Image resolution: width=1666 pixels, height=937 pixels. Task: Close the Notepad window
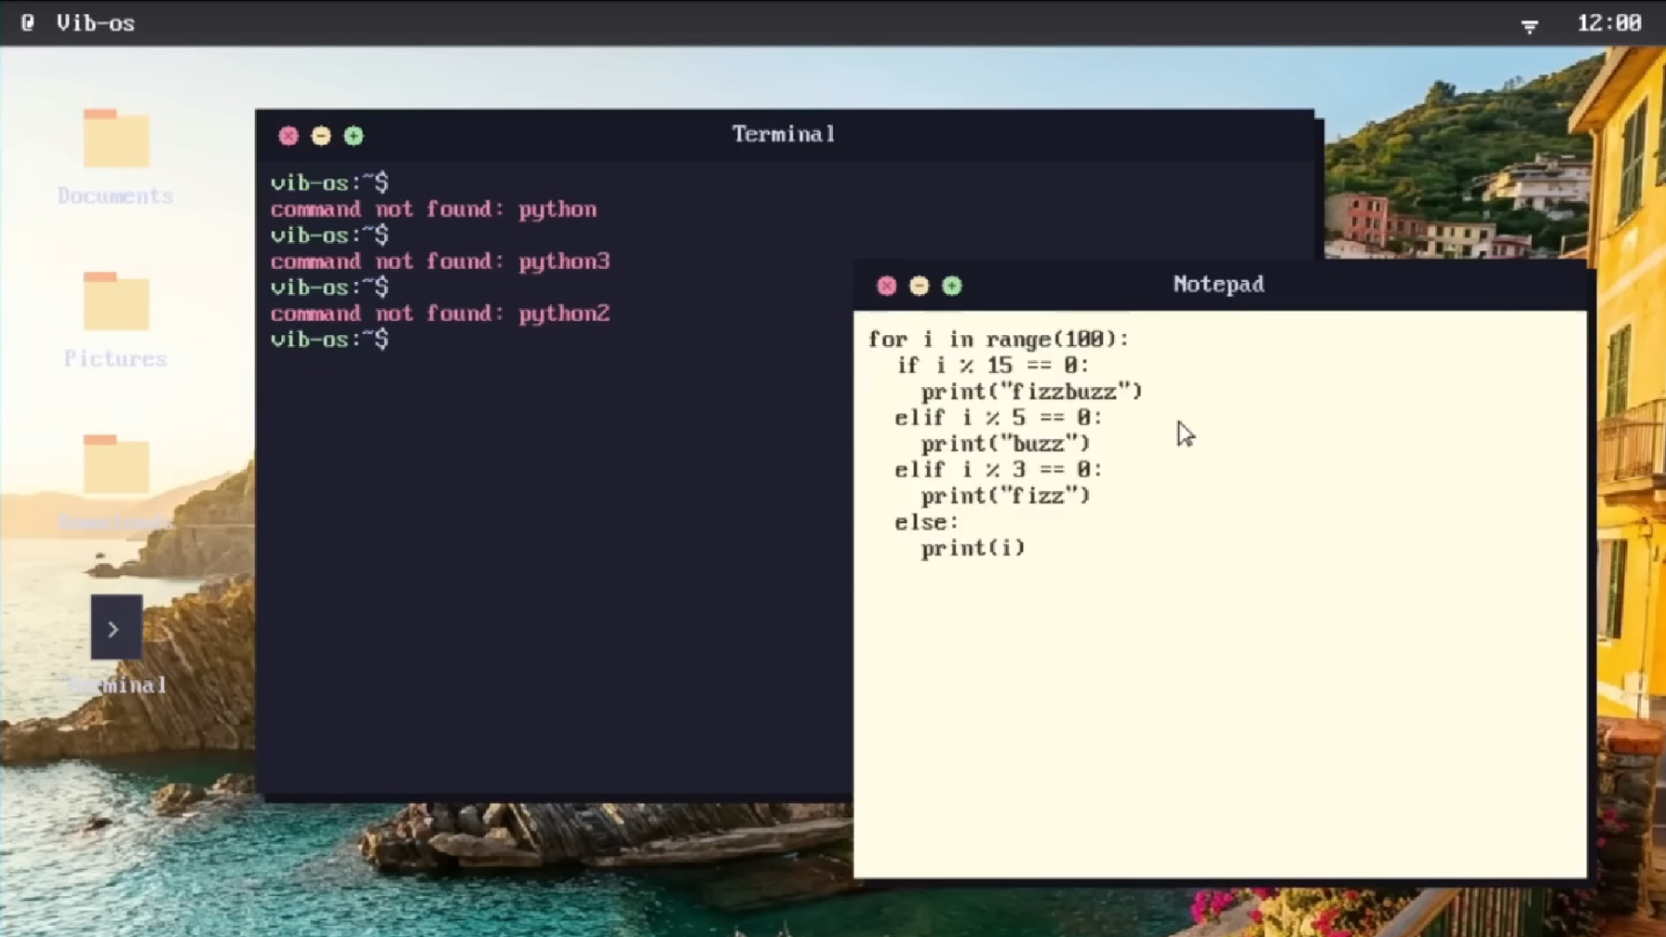(x=887, y=286)
